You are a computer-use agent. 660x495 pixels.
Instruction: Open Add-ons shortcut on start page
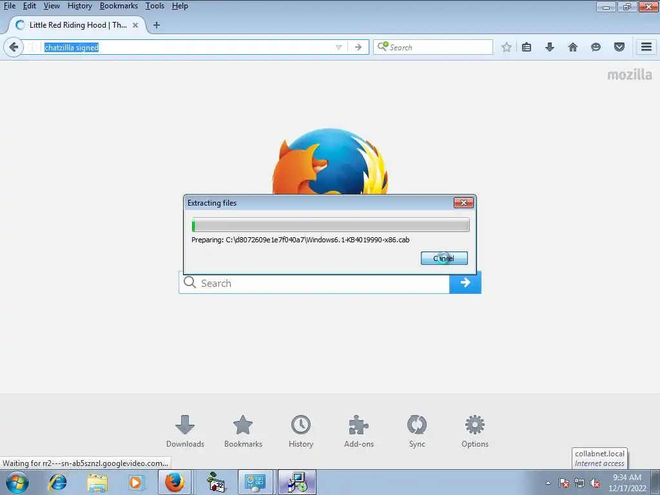[358, 431]
